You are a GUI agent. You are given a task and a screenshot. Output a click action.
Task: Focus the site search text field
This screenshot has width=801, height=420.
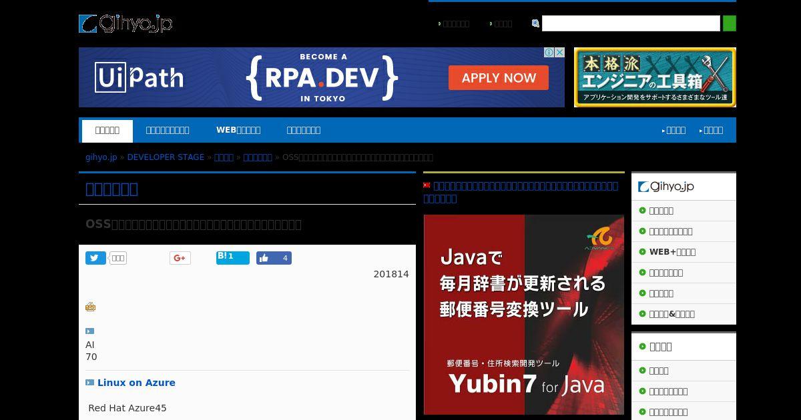click(631, 23)
